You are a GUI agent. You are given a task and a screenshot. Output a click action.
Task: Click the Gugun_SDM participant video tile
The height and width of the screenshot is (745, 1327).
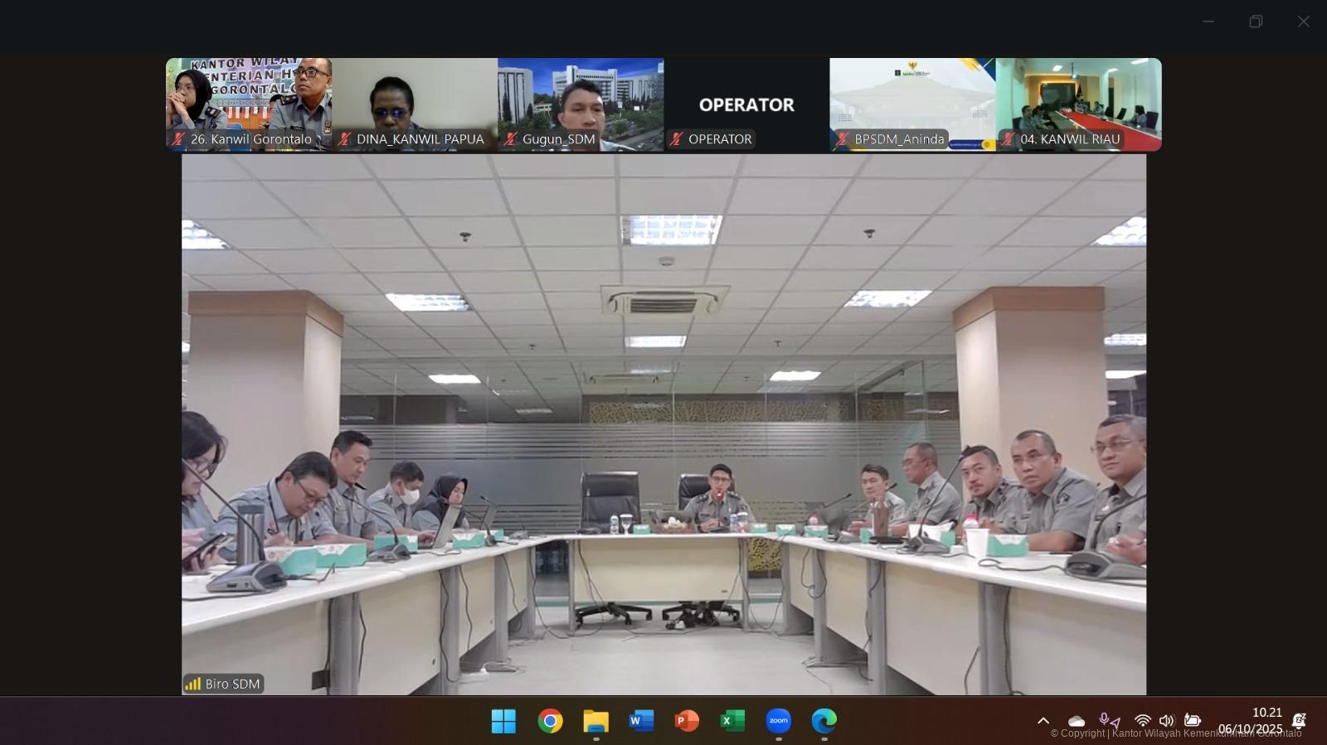click(581, 104)
